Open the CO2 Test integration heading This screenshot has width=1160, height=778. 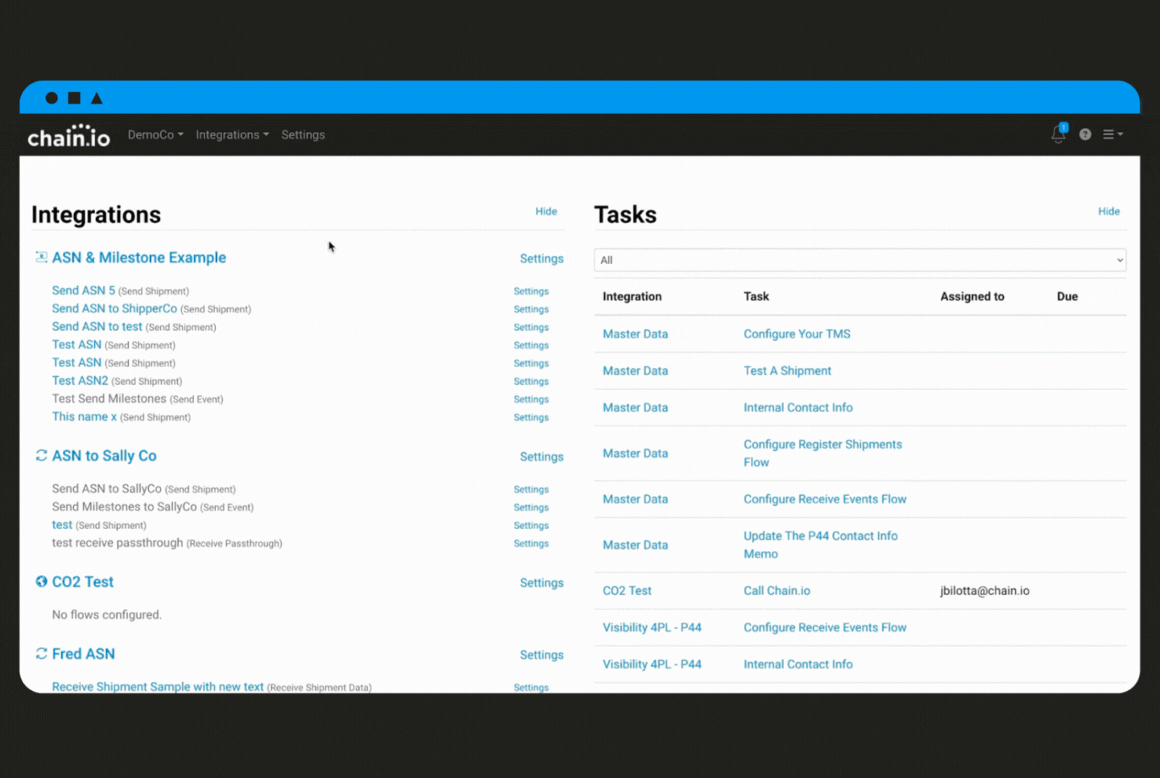coord(83,581)
